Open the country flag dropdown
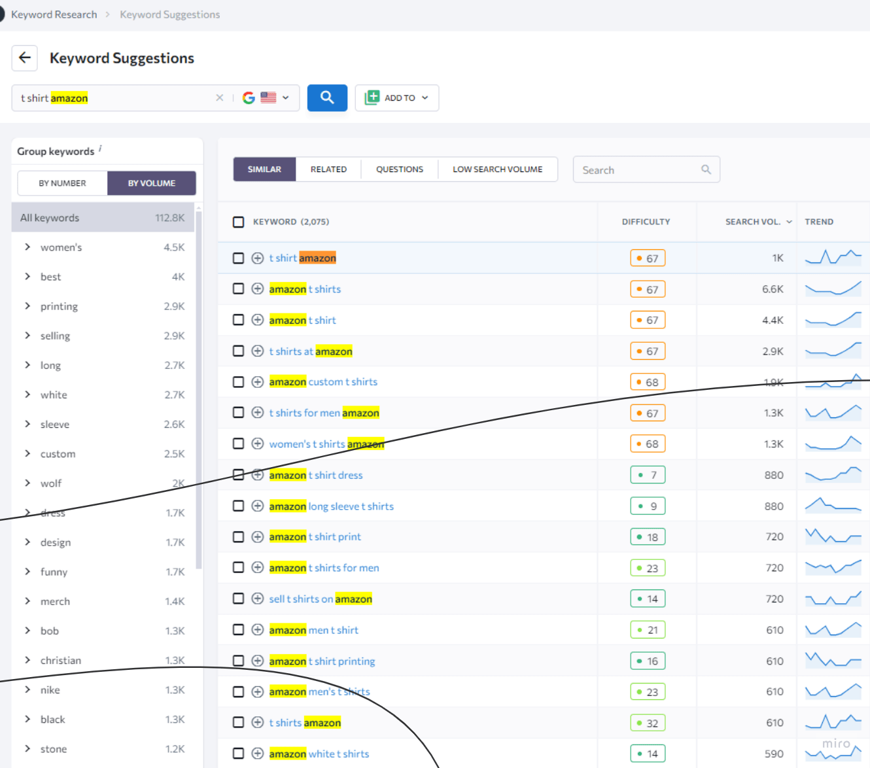This screenshot has height=768, width=870. 275,97
